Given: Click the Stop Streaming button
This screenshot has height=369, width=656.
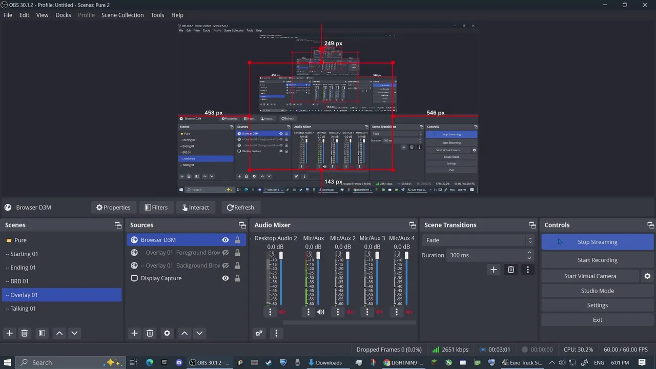Looking at the screenshot, I should (x=598, y=242).
